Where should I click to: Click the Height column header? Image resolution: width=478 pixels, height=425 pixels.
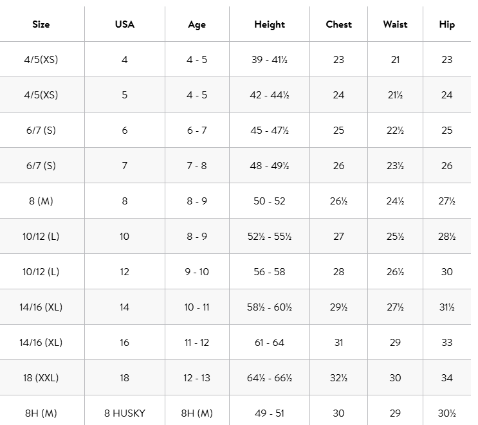click(x=269, y=24)
